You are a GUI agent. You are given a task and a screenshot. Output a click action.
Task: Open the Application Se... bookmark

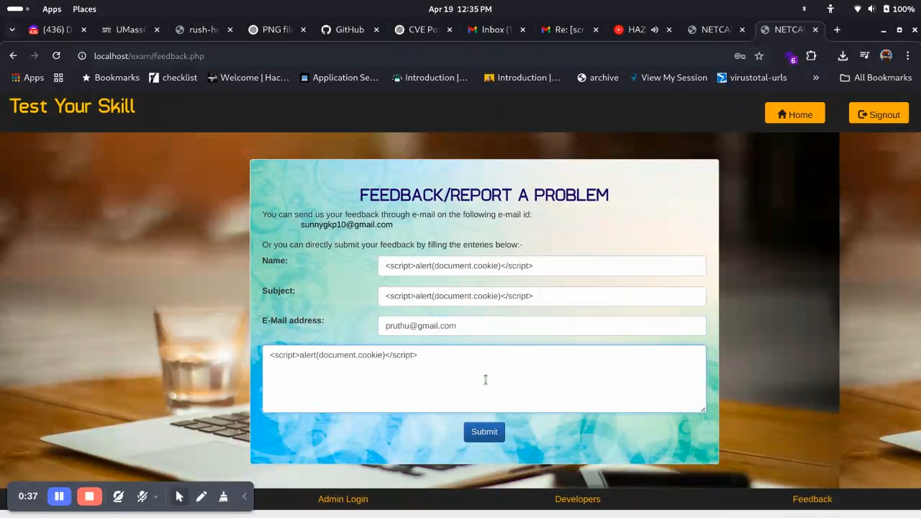(x=339, y=78)
